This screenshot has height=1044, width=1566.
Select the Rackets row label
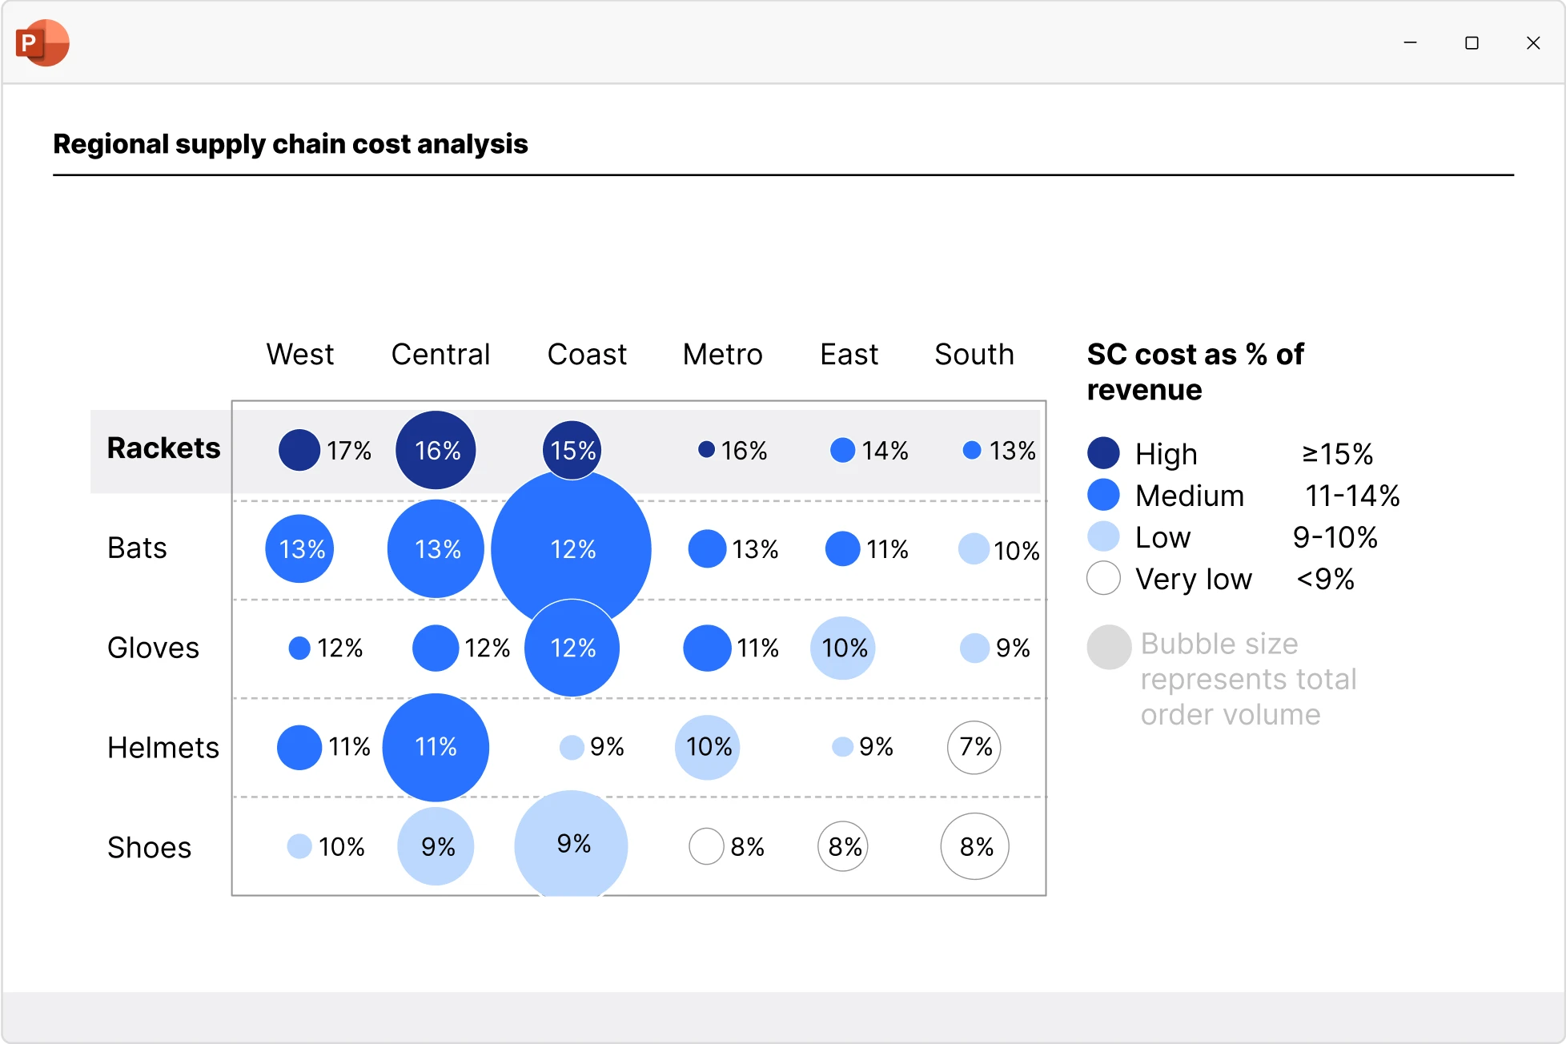click(x=163, y=448)
